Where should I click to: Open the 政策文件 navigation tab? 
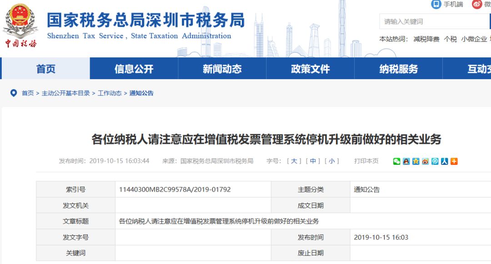pos(311,68)
